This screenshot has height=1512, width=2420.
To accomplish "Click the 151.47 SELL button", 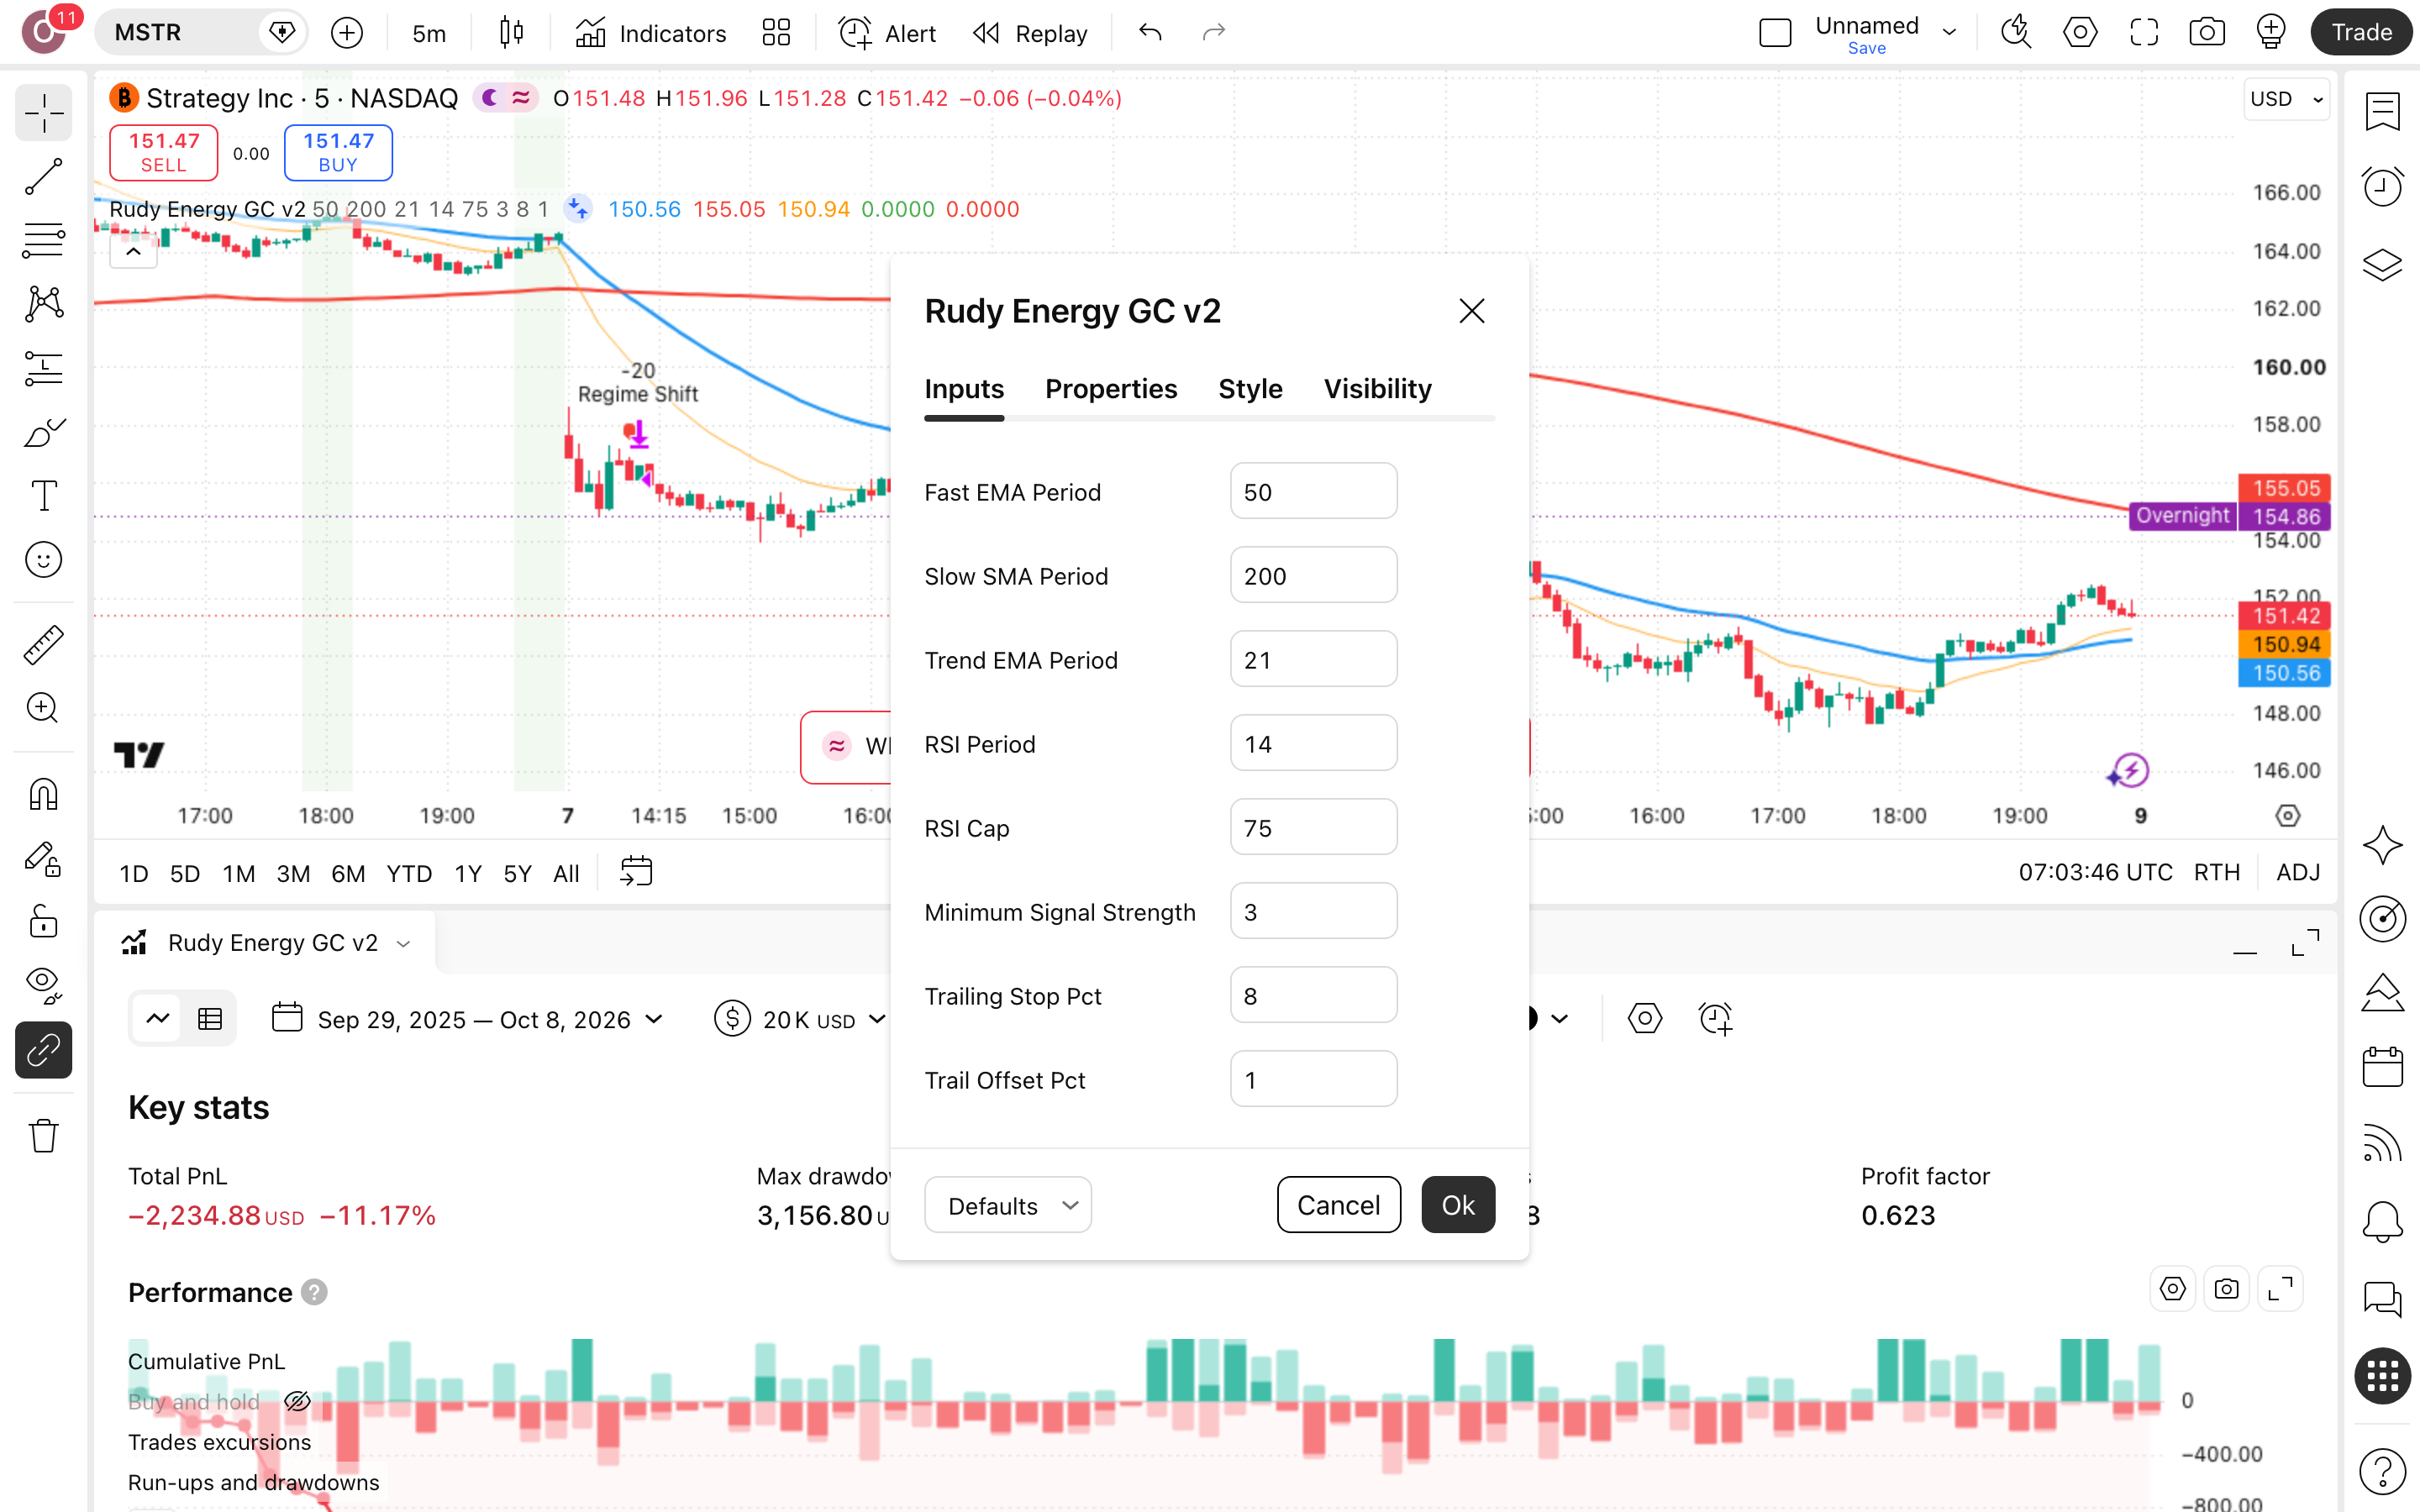I will pyautogui.click(x=163, y=152).
